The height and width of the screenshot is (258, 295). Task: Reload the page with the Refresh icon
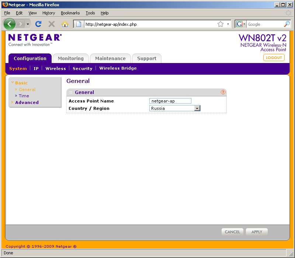coord(38,24)
